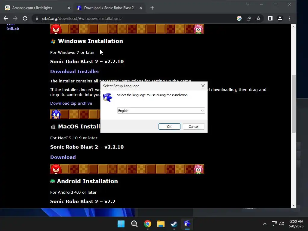Click the Download Installer link
The width and height of the screenshot is (308, 231).
(x=75, y=72)
